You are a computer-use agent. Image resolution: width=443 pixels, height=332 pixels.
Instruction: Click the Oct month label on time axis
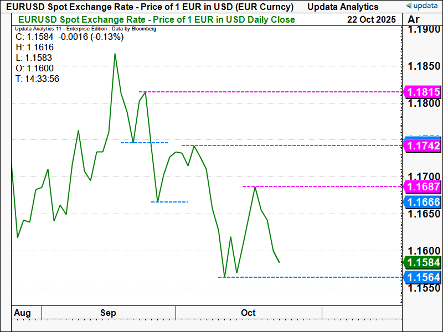point(249,313)
